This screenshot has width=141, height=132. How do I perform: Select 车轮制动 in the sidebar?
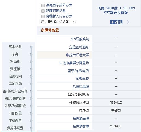click(x=15, y=84)
